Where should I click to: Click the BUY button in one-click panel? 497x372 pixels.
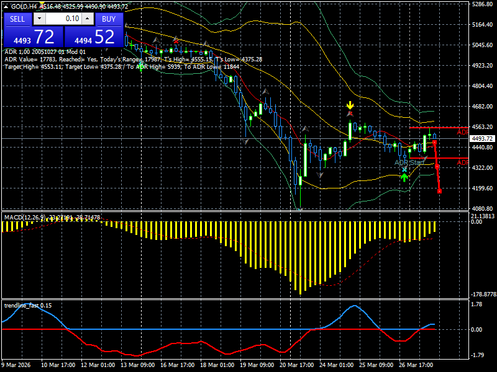click(109, 19)
